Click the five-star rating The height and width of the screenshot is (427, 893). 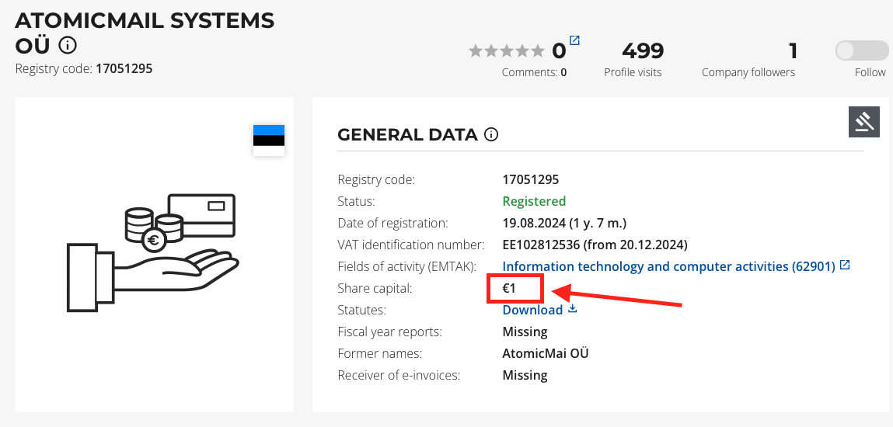pyautogui.click(x=507, y=51)
